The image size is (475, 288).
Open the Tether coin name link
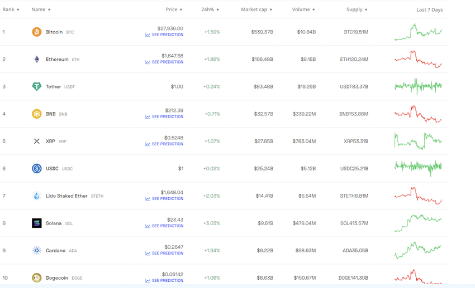pos(53,87)
